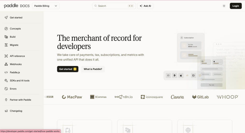This screenshot has height=133, width=245.
Task: Click the compass icon beside Concepts
Action: [x=6, y=29]
